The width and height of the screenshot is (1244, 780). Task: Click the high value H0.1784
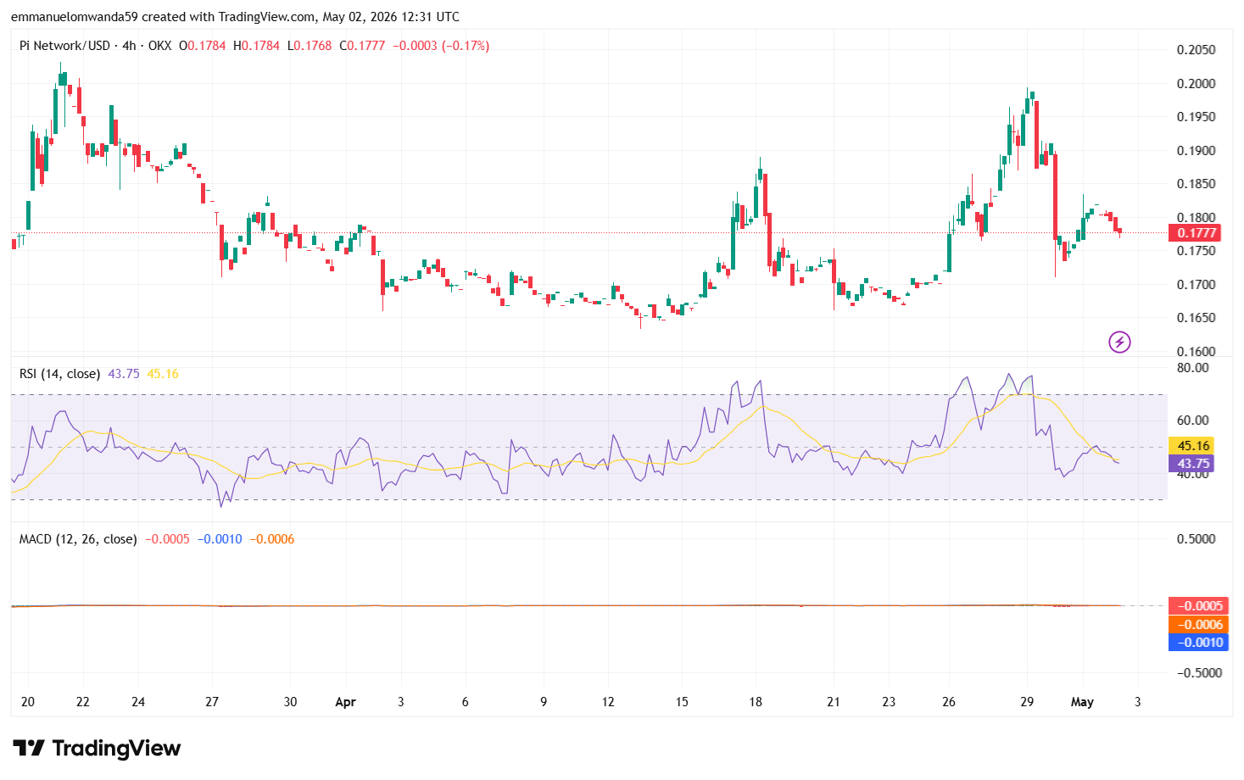(x=256, y=46)
